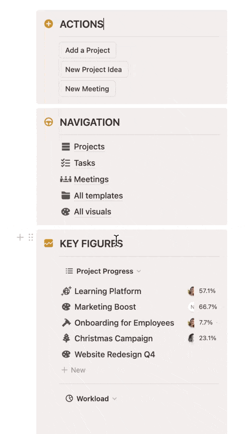The width and height of the screenshot is (245, 434).
Task: Click the folder icon next to All templates
Action: 65,195
